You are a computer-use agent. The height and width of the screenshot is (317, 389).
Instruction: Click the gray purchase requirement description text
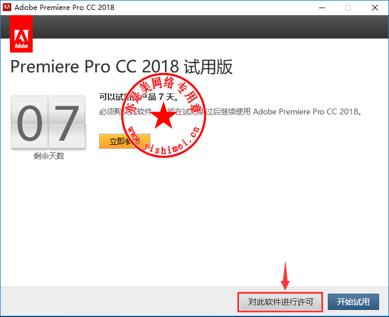pyautogui.click(x=230, y=112)
